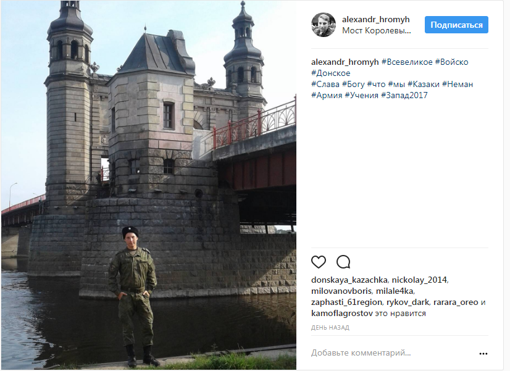Click the ДЕНЬ НАЗАД timestamp
The width and height of the screenshot is (510, 371).
(x=330, y=328)
